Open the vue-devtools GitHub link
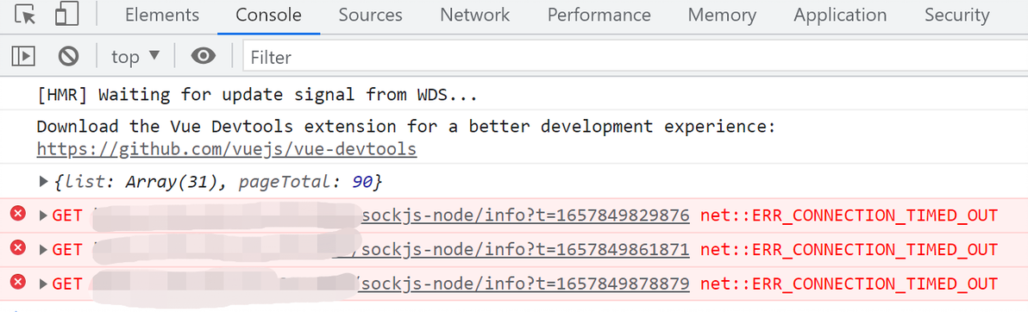 point(227,149)
